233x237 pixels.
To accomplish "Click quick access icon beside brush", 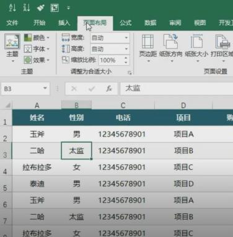I will [55, 8].
